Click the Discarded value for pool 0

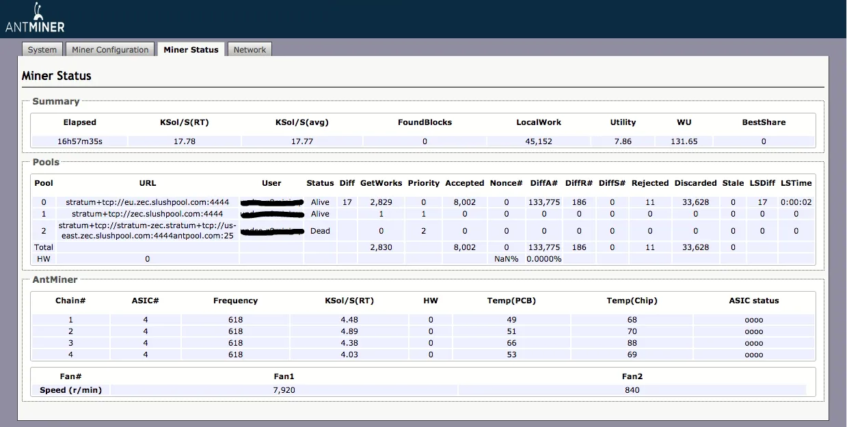pyautogui.click(x=695, y=202)
